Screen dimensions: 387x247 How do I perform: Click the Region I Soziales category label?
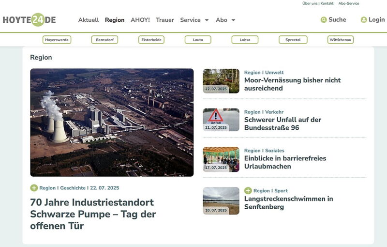coord(264,151)
